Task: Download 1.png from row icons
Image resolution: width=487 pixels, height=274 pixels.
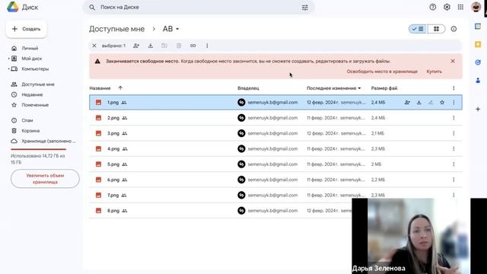Action: (x=419, y=102)
